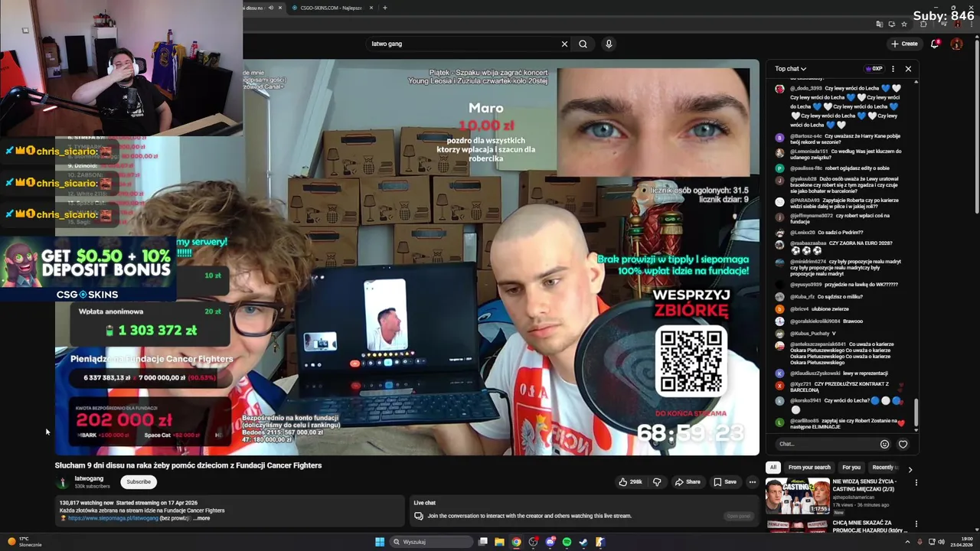
Task: Save the video to a playlist
Action: [x=724, y=482]
